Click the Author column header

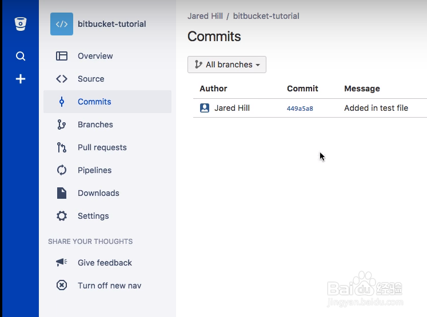[214, 89]
